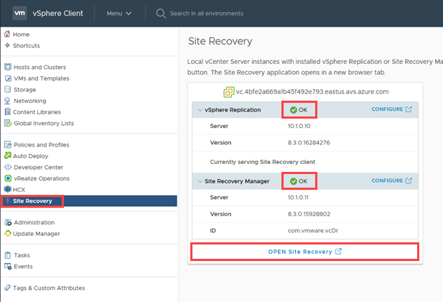
Task: Click the vRealize Operations icon
Action: tap(8, 178)
